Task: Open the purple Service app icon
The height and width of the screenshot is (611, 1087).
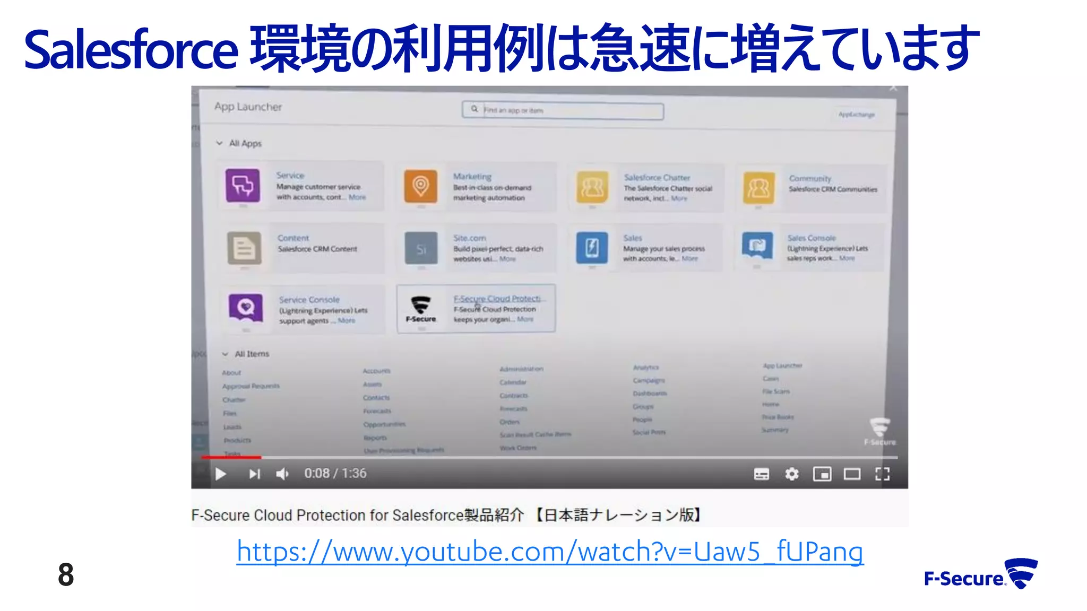Action: 243,186
